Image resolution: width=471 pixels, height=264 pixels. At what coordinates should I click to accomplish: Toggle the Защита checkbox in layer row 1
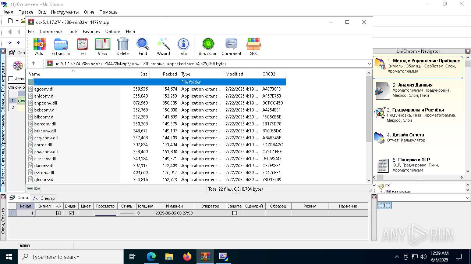pyautogui.click(x=234, y=213)
